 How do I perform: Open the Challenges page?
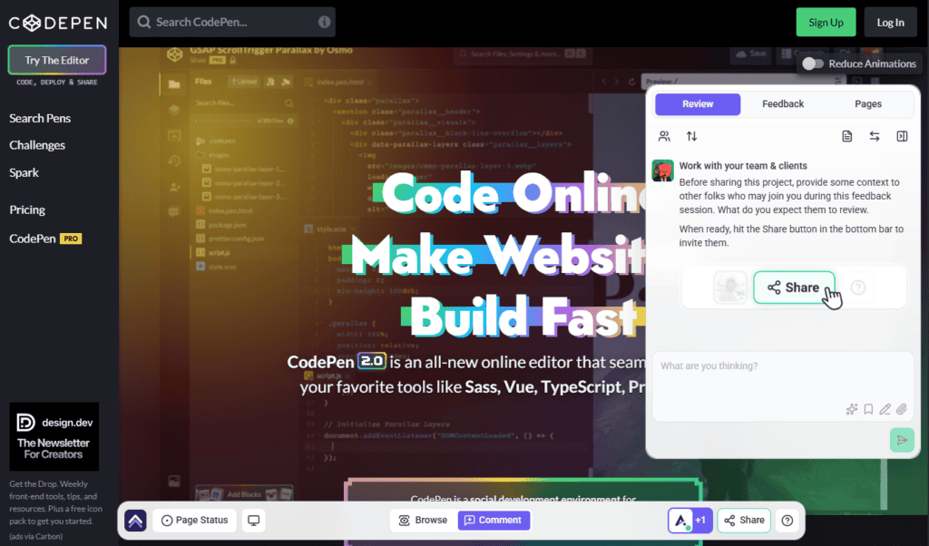[x=36, y=145]
